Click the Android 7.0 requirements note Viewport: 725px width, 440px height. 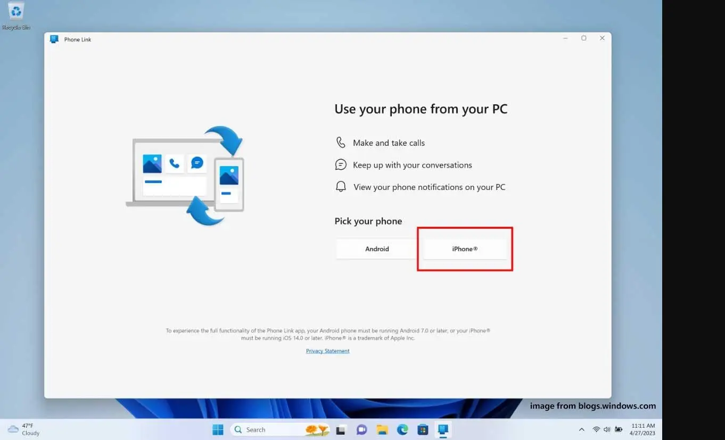[x=328, y=334]
